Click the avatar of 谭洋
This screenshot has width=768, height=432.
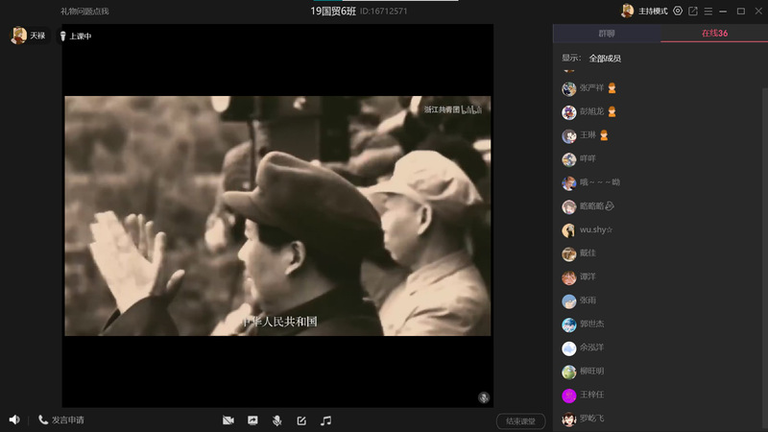568,277
